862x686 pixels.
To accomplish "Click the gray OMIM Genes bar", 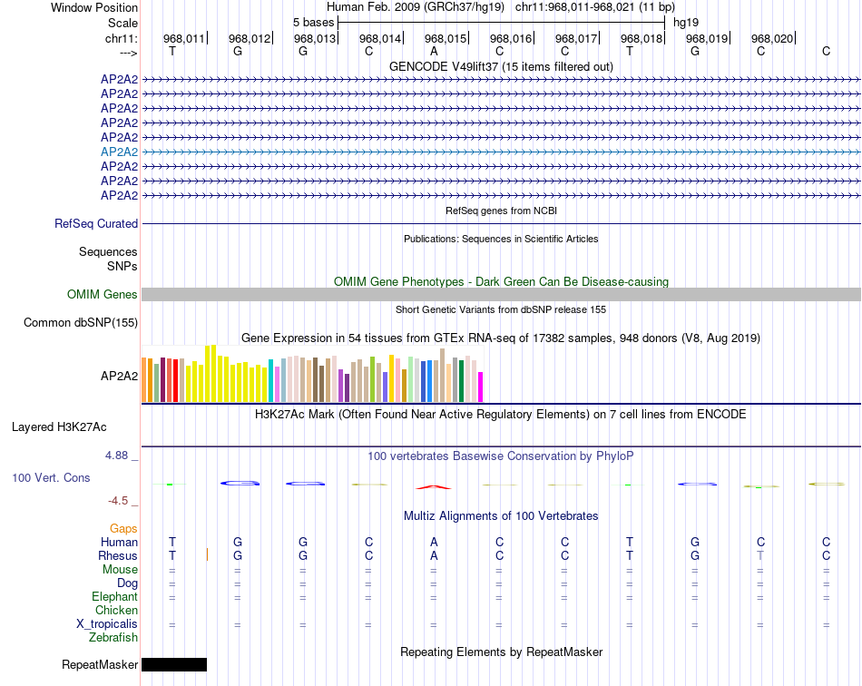I will 501,295.
